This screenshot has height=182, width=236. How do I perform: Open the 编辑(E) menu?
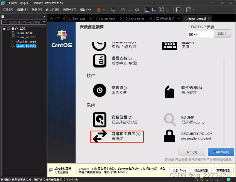pos(22,10)
